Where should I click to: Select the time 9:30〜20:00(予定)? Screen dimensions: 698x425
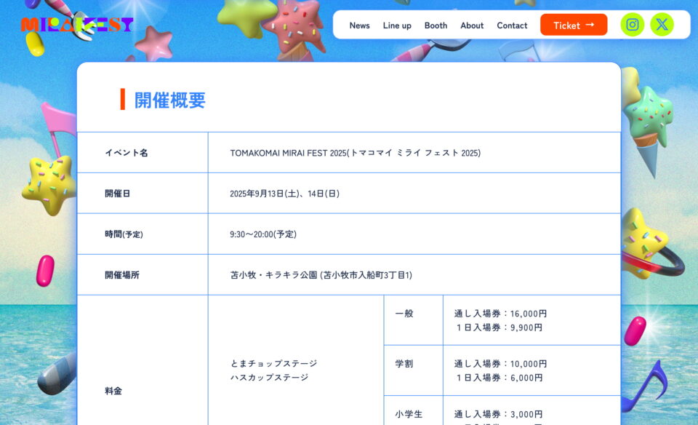(263, 234)
